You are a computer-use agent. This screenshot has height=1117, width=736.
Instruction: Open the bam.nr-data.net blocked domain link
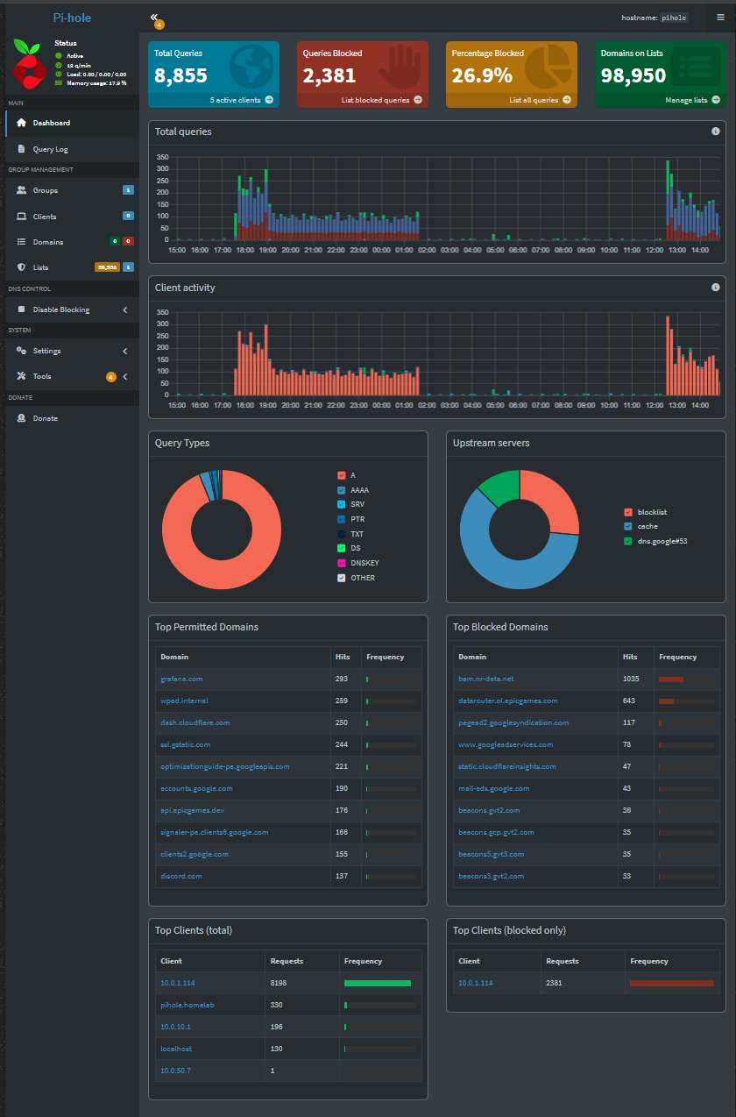[486, 679]
